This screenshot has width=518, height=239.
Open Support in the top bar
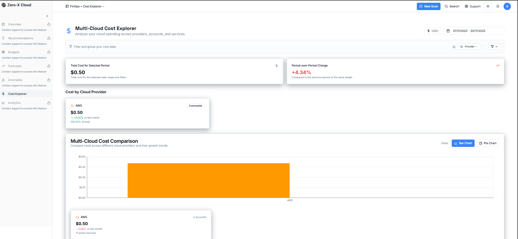473,6
